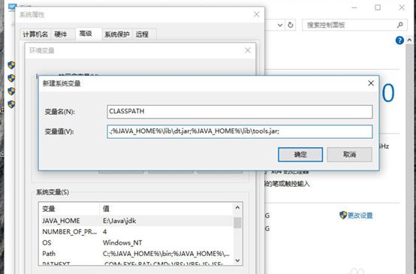Click the system variables list's down arrow
The image size is (416, 274).
[x=237, y=260]
